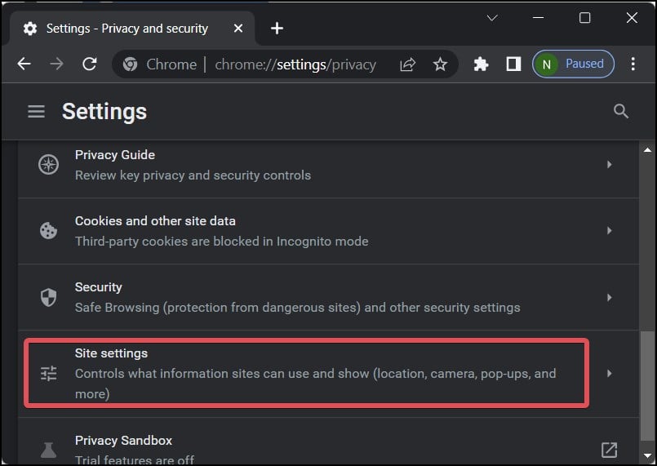Click the Chrome logo in address bar
Image resolution: width=657 pixels, height=466 pixels.
pos(130,64)
